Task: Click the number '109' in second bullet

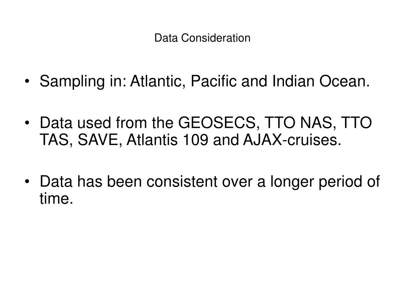Action: 195,140
